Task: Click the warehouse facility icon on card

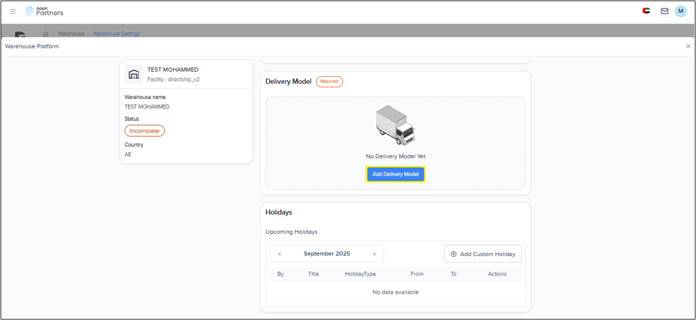Action: point(134,74)
